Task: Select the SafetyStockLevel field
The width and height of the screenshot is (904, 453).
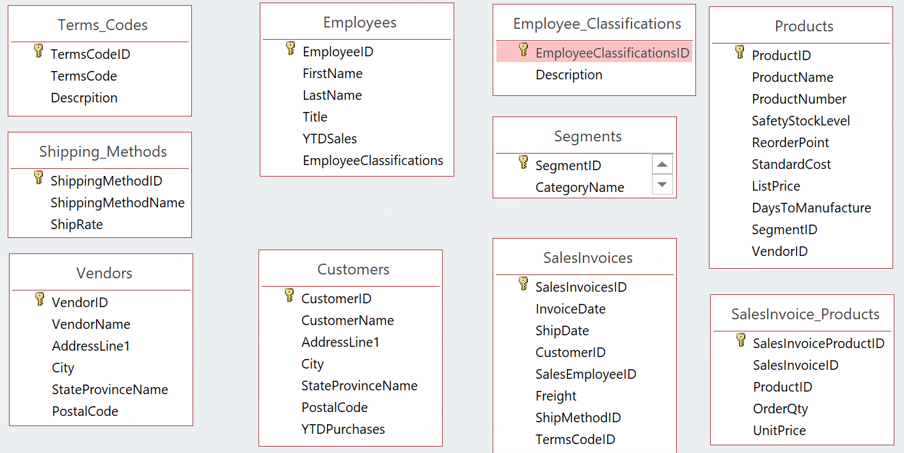Action: (801, 121)
